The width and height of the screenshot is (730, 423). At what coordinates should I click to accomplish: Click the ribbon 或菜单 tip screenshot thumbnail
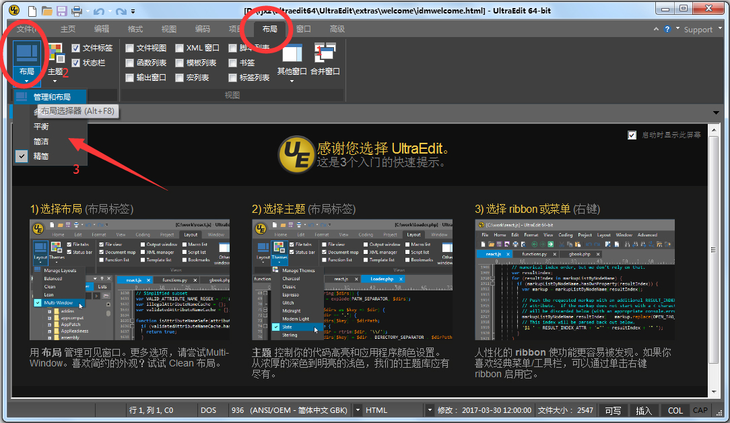574,280
